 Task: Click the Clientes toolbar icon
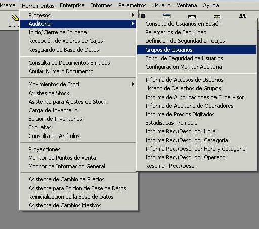point(14,20)
